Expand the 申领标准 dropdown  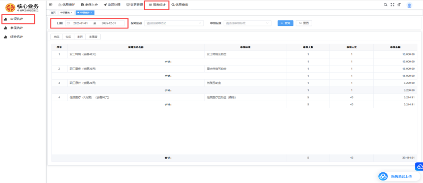pyautogui.click(x=248, y=23)
